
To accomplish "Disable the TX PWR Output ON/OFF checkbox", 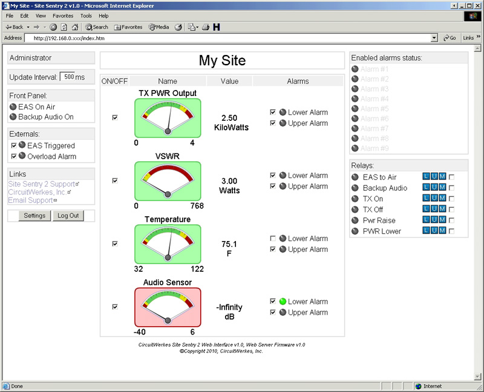I will 114,118.
